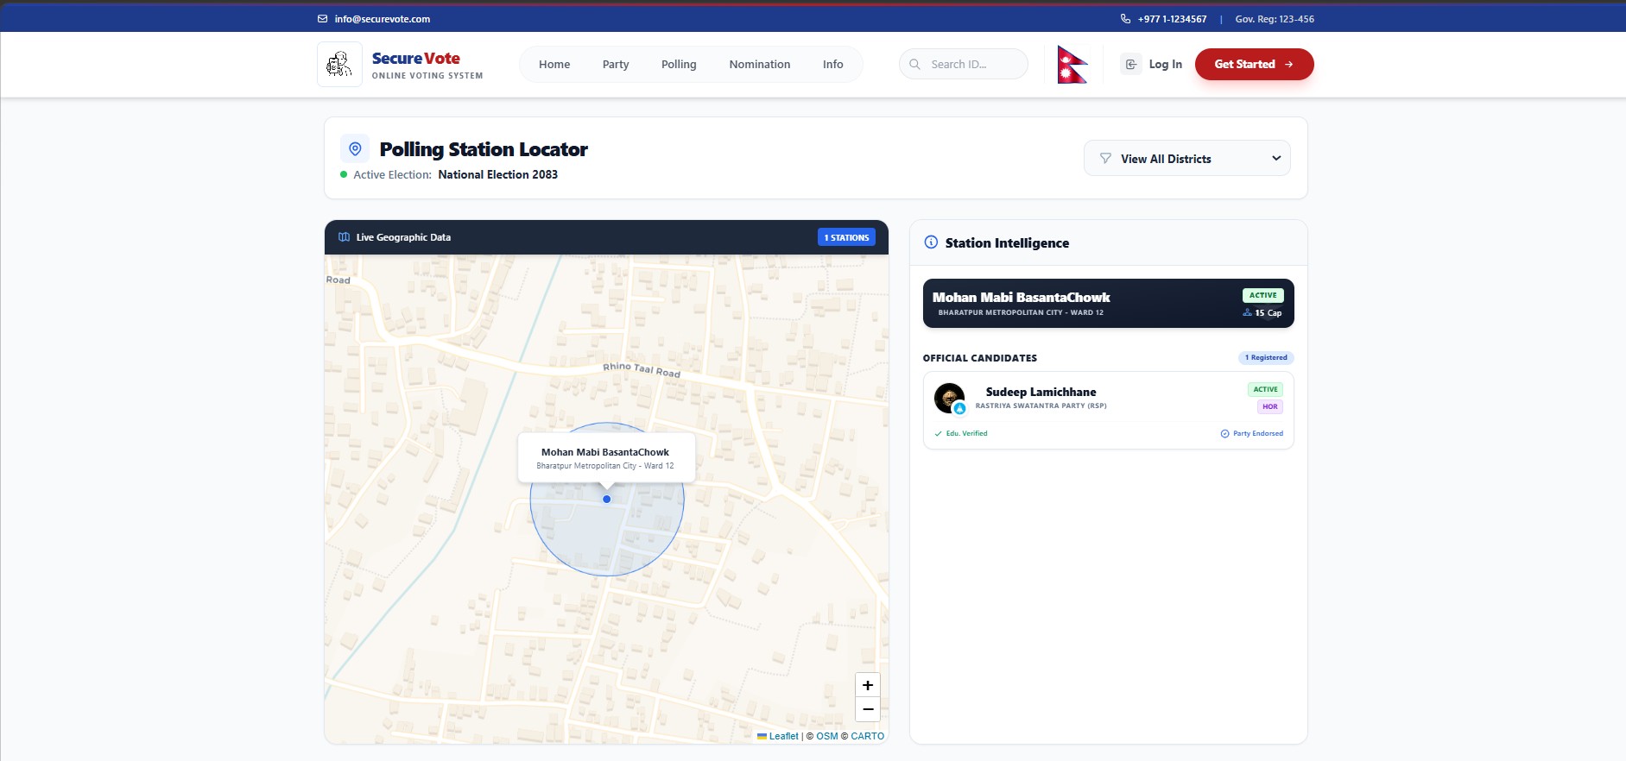Click Sudeep Lamichhane's candidate avatar
This screenshot has width=1626, height=761.
[949, 398]
